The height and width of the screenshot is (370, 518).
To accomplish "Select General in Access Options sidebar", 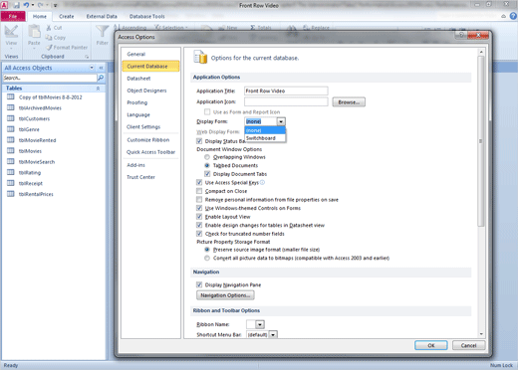I will tap(150, 54).
